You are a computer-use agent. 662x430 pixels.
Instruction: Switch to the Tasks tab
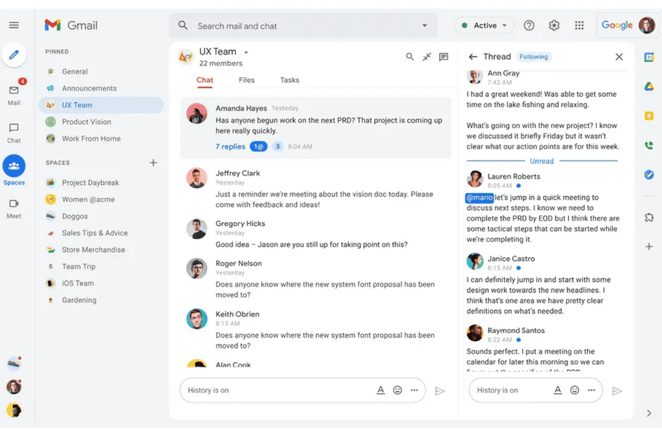[290, 80]
